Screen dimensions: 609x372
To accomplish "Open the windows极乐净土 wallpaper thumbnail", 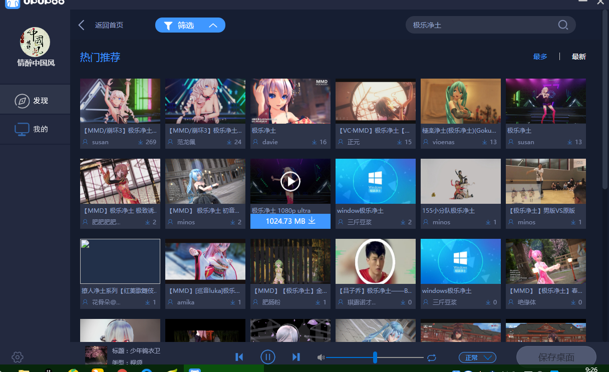I will click(461, 261).
